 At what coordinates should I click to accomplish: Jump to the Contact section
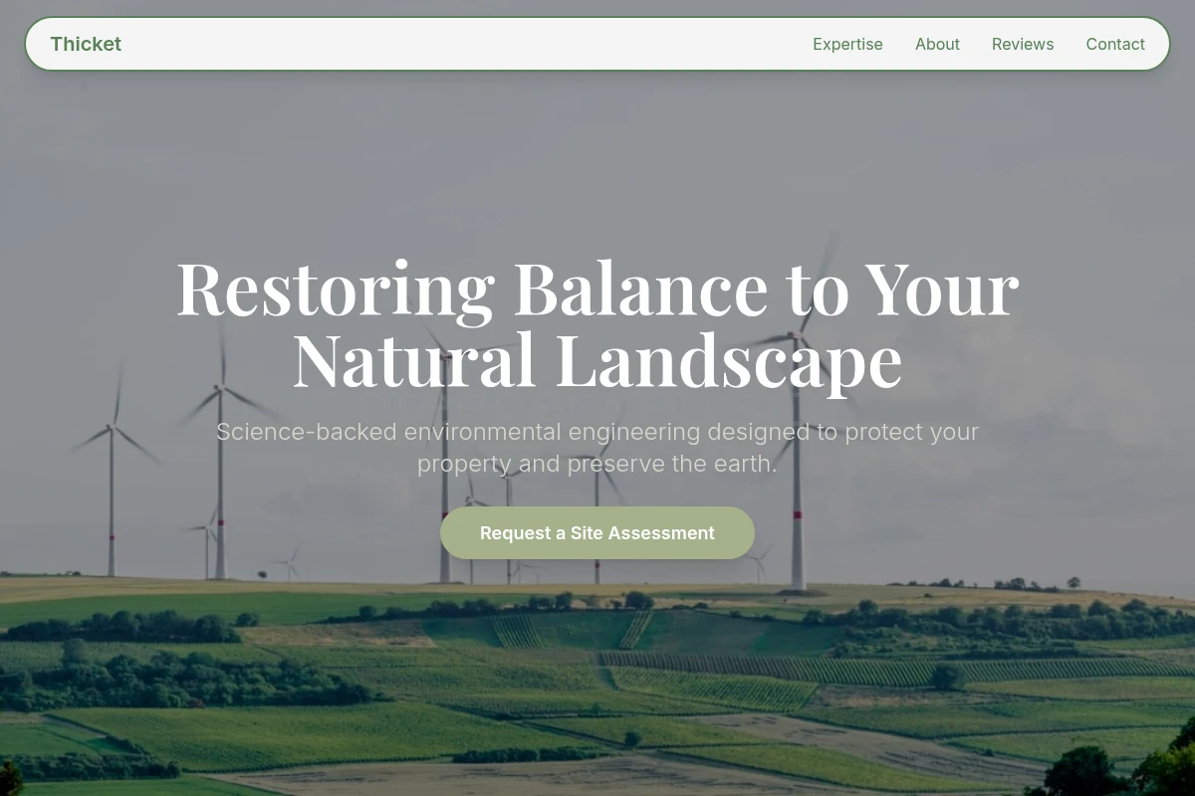point(1115,44)
